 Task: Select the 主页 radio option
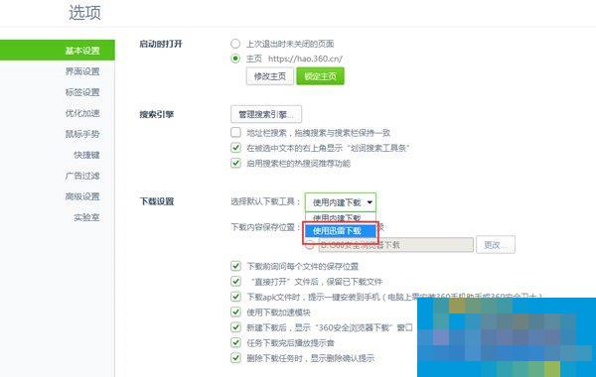pyautogui.click(x=235, y=59)
